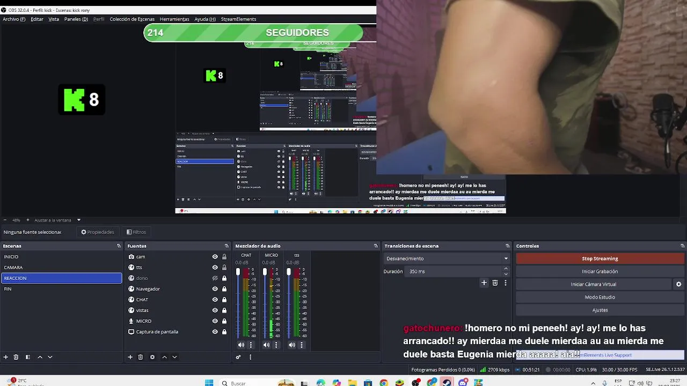687x386 pixels.
Task: Hide the tts source
Action: (x=215, y=268)
